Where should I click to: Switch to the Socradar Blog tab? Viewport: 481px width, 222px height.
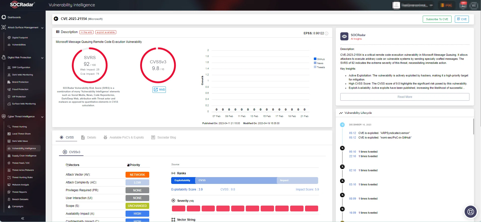164,137
